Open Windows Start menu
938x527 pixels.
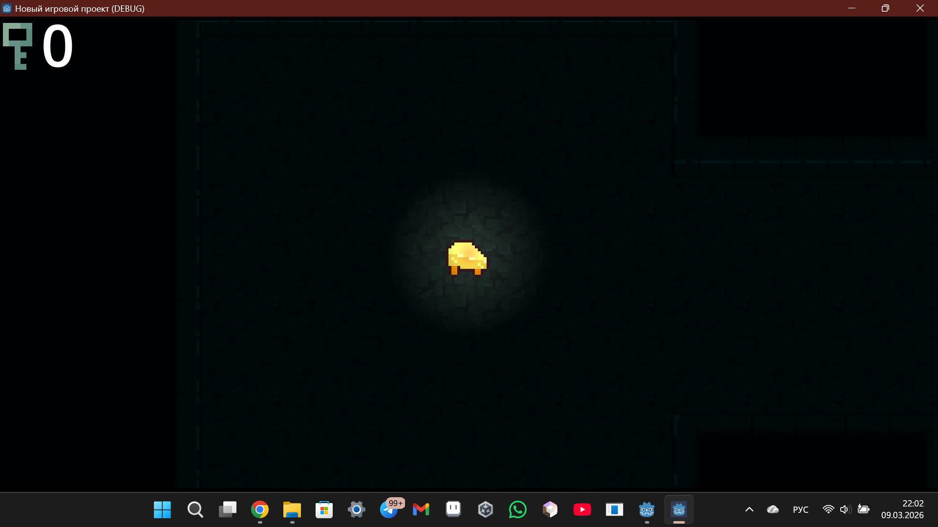162,509
